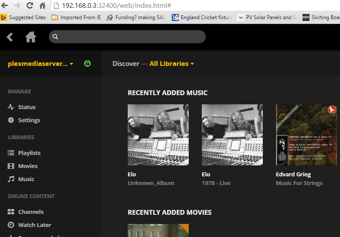Click inside the Plex search field
Screen dimensions: 340x237
(127, 37)
